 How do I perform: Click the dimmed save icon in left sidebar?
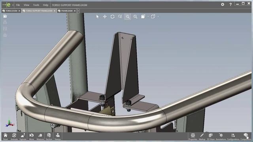pos(5,29)
